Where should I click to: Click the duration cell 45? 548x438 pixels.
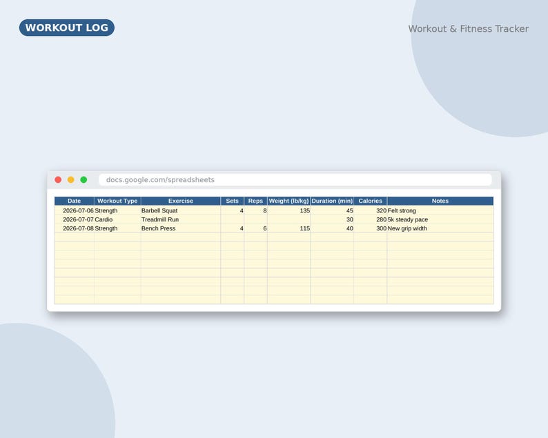coord(332,210)
